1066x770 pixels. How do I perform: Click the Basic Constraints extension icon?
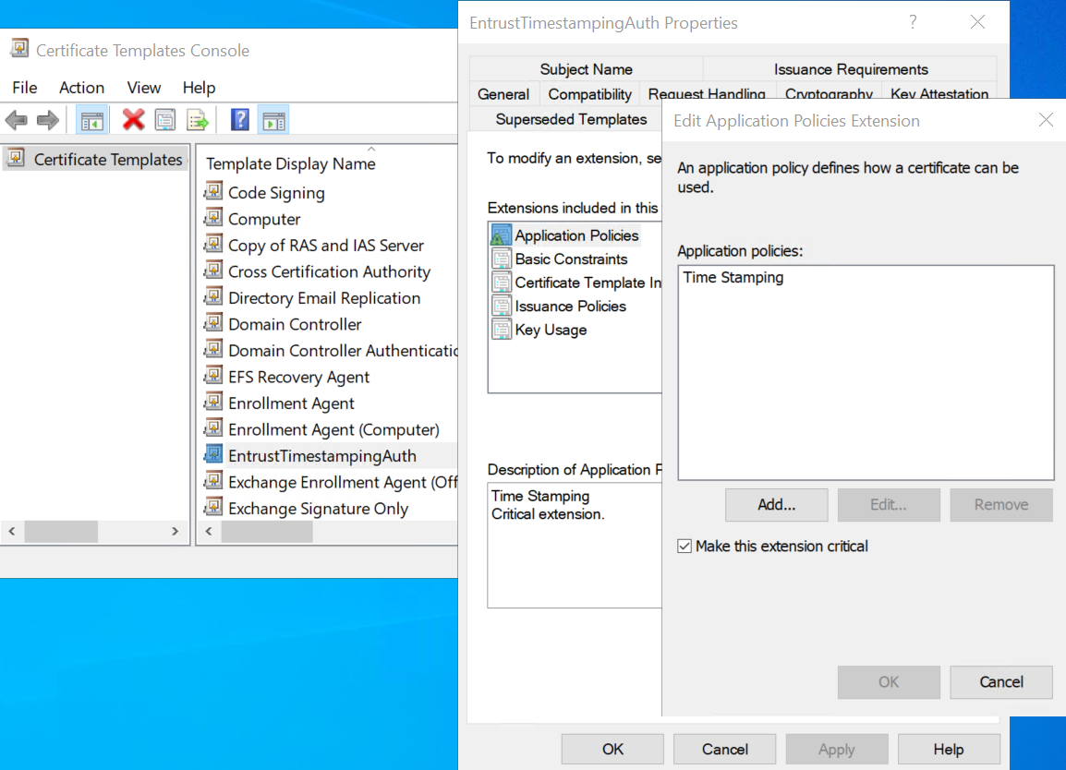[x=501, y=259]
